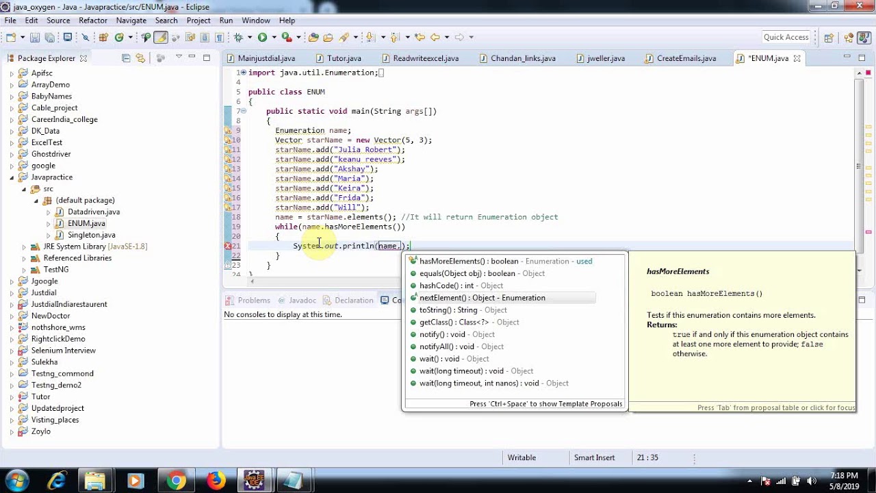The width and height of the screenshot is (876, 493).
Task: Open Singleton.java in Package Explorer
Action: (x=91, y=235)
